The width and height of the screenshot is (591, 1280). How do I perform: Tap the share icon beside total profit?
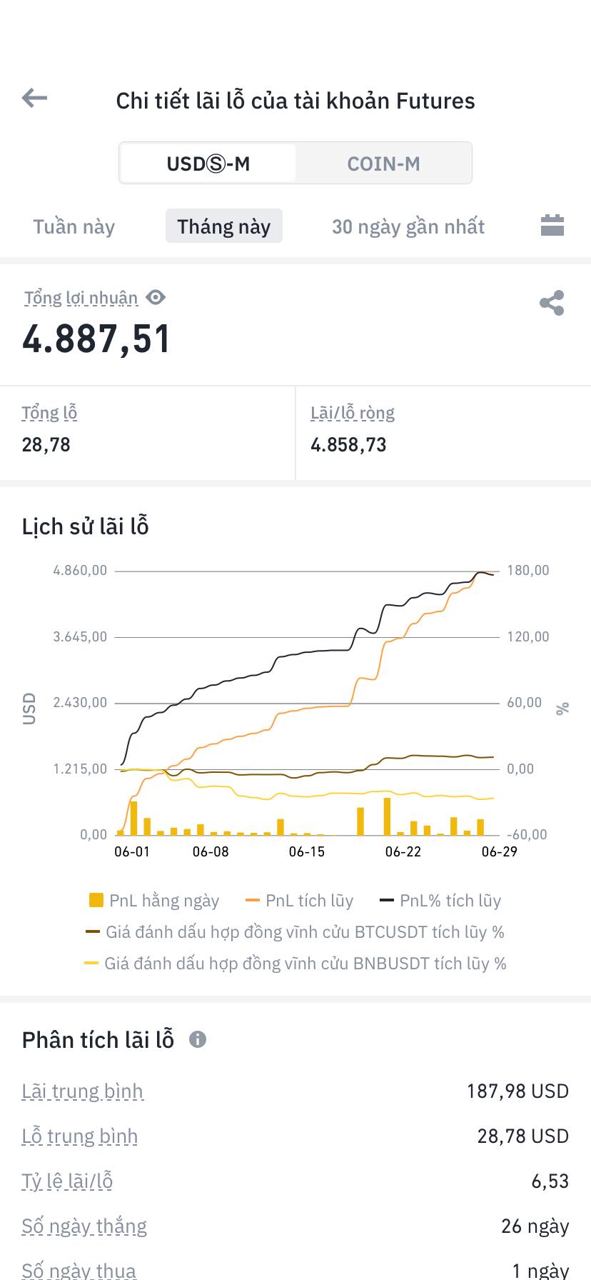tap(552, 303)
